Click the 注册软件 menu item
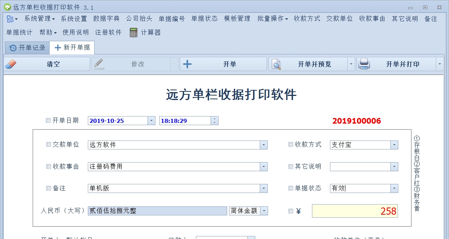Screen dimensions: 449x239 pos(108,33)
